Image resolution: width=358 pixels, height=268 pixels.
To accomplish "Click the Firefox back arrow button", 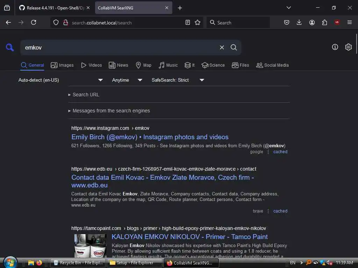I will (x=8, y=22).
